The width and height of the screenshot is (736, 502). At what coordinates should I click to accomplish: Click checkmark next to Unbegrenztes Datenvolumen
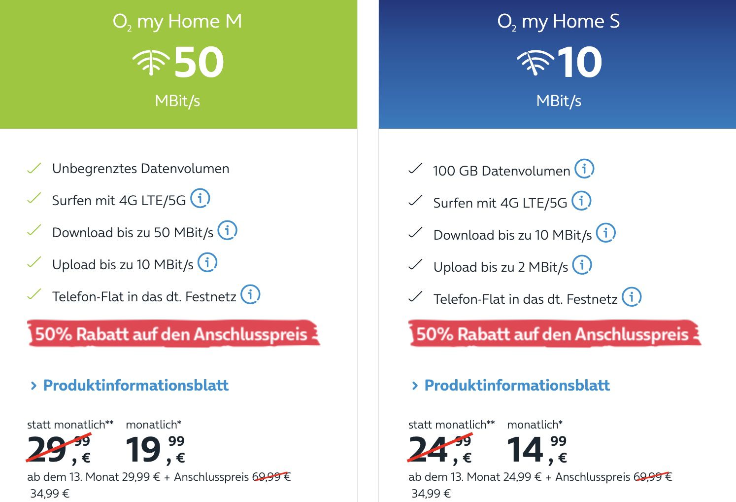33,168
